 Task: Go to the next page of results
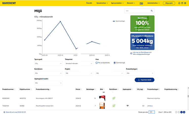(181, 112)
